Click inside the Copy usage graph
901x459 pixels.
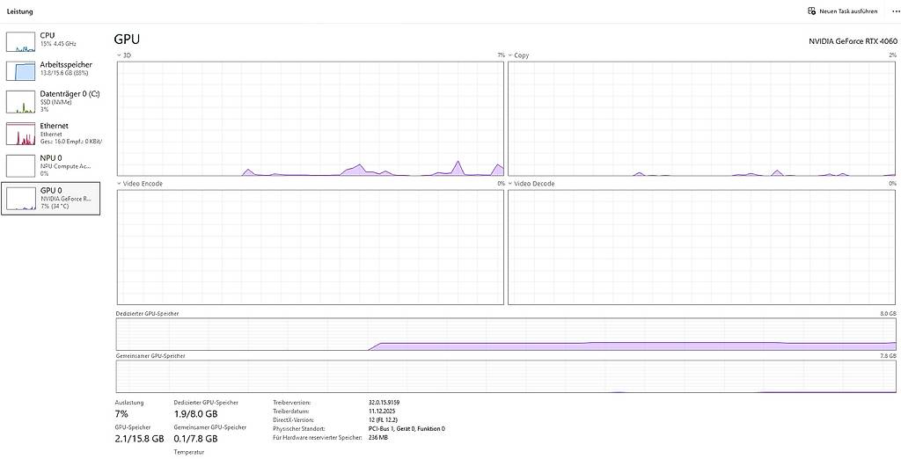701,118
